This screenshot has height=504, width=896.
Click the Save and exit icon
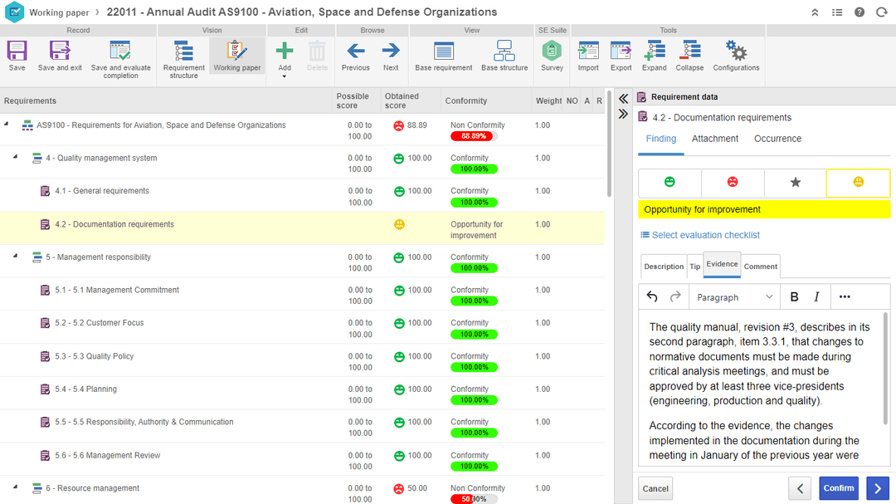tap(60, 51)
